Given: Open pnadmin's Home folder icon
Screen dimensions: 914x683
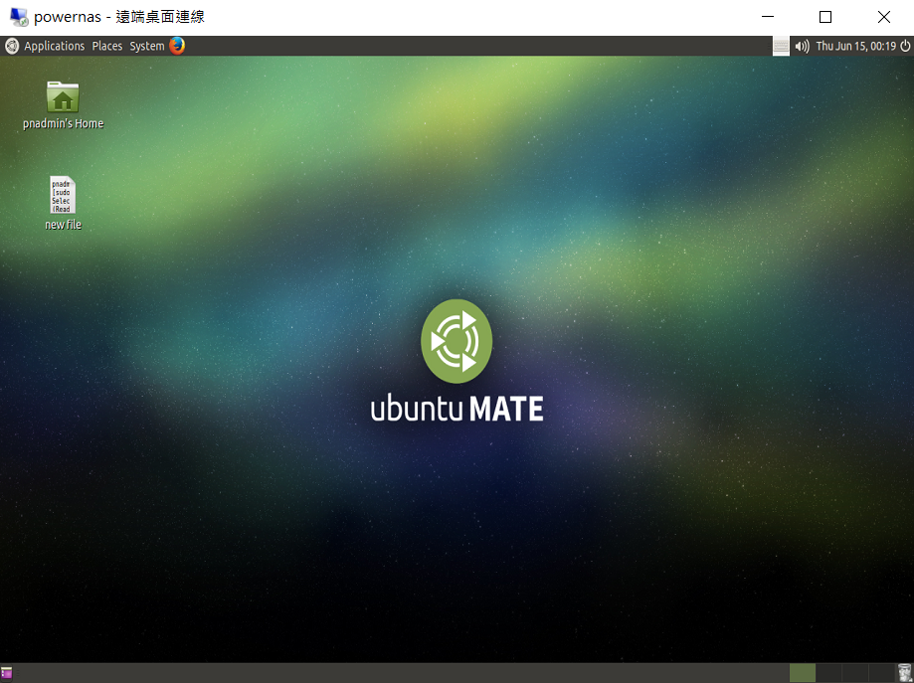Looking at the screenshot, I should (x=63, y=96).
